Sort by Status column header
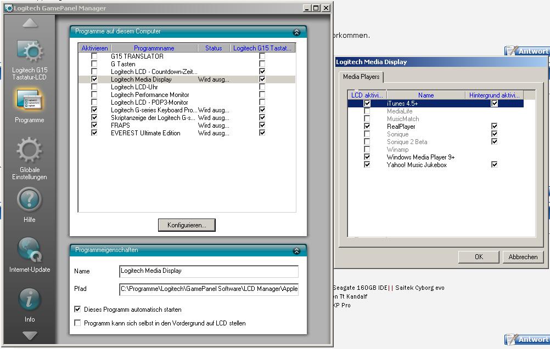 click(214, 48)
